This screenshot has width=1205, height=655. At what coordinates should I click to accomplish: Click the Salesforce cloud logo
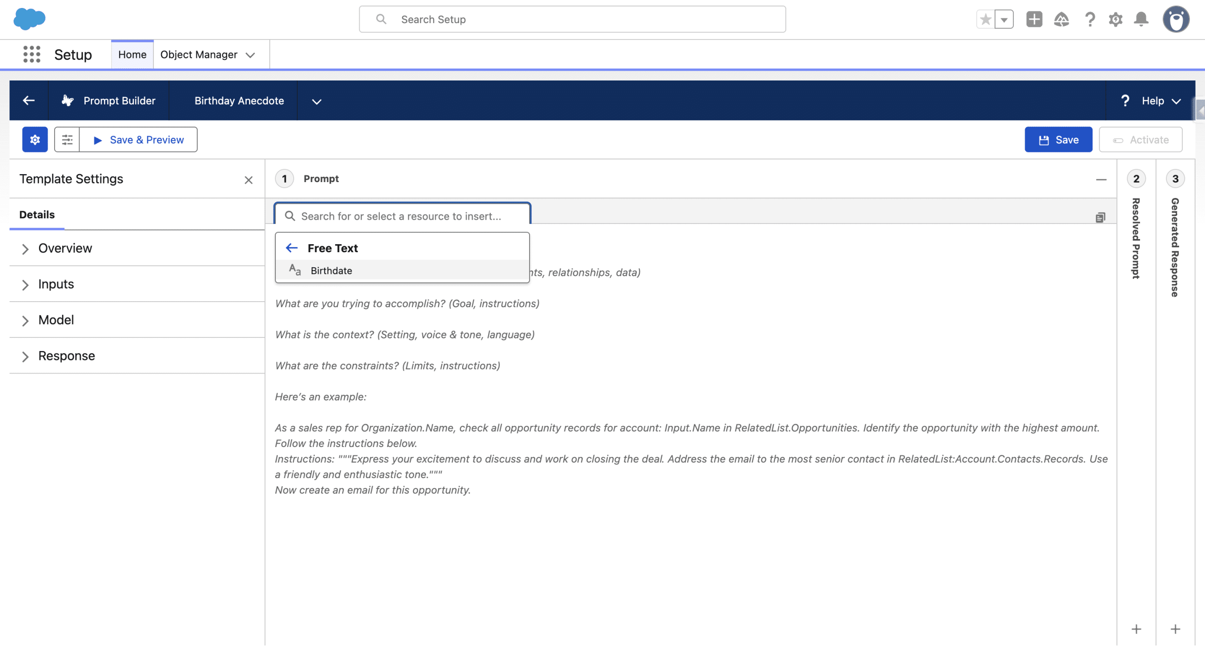(x=29, y=19)
